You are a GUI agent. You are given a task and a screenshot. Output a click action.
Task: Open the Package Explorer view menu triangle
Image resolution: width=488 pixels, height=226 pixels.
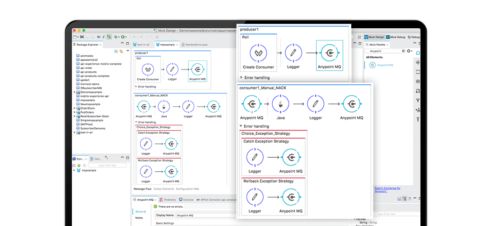pos(128,51)
